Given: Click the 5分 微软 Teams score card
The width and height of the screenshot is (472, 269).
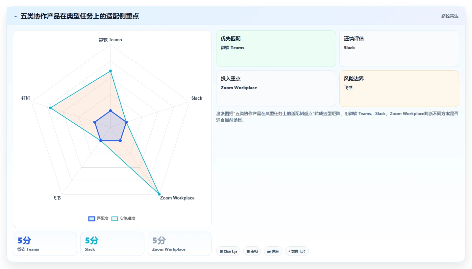Looking at the screenshot, I should click(x=45, y=244).
